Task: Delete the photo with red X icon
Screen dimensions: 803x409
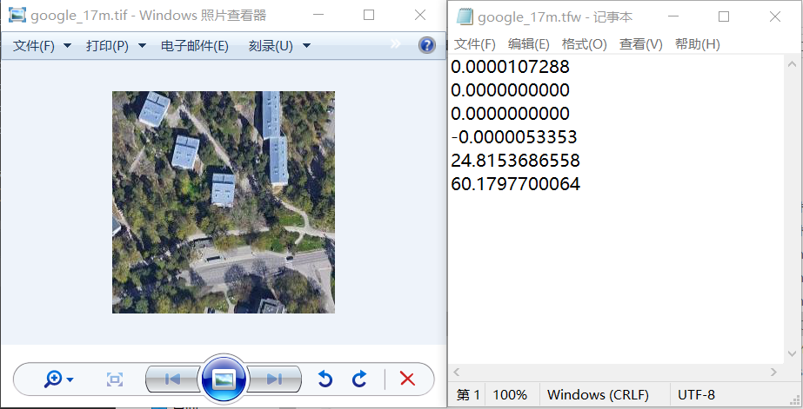Action: tap(407, 379)
